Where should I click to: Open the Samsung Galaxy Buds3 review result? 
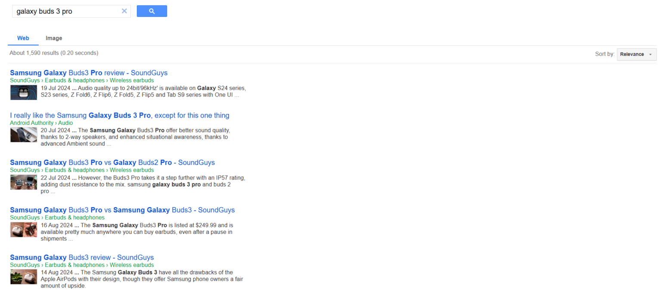click(x=82, y=257)
